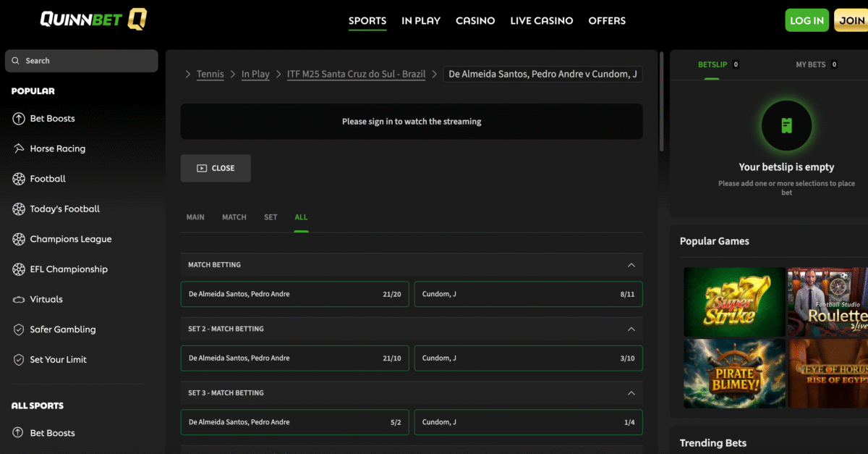868x454 pixels.
Task: Collapse the Set 3 - Match Betting section
Action: pos(631,393)
